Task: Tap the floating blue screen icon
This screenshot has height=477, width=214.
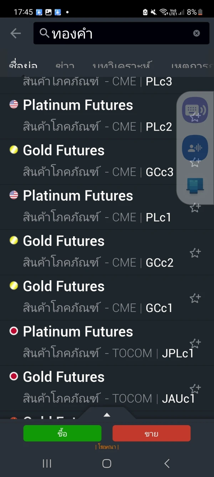Action: pyautogui.click(x=195, y=186)
